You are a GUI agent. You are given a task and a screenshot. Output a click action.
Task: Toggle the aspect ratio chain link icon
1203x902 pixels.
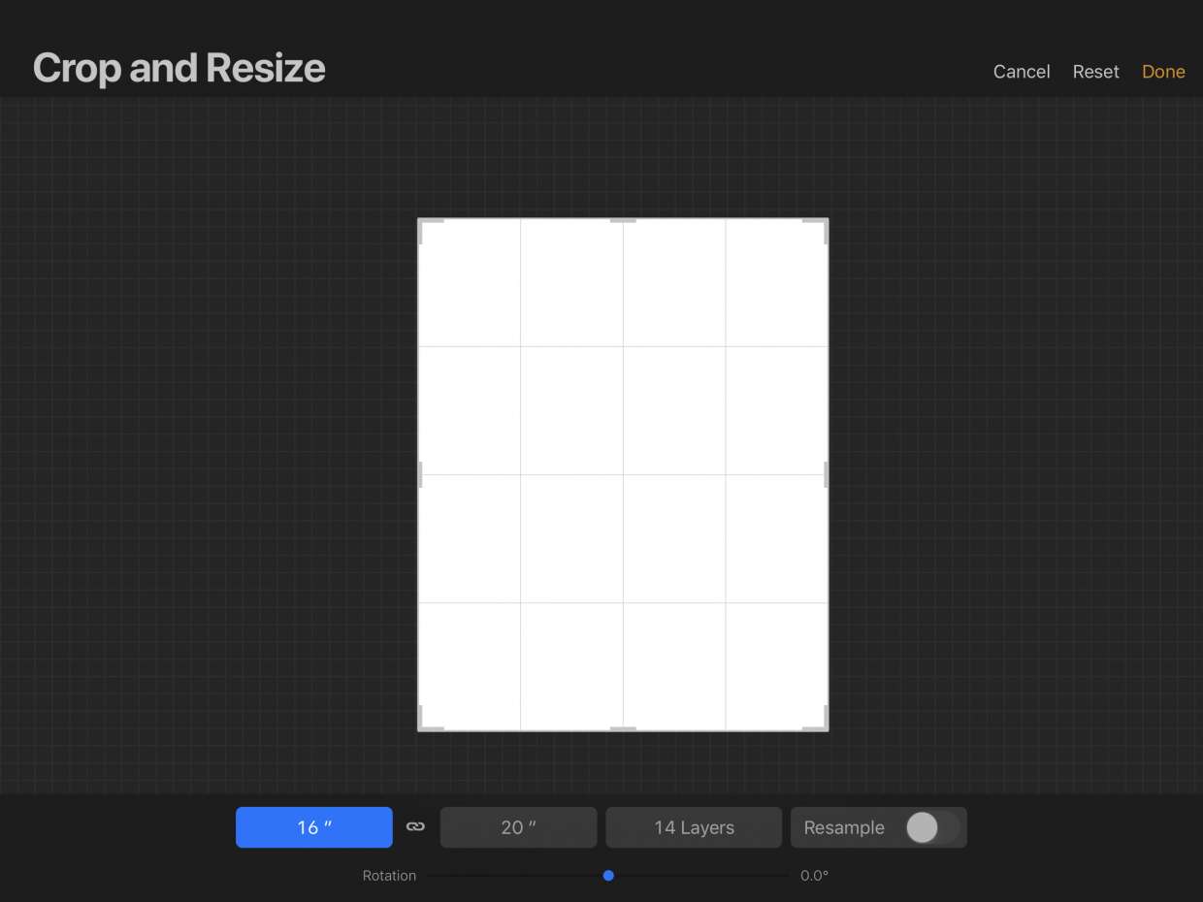coord(415,826)
